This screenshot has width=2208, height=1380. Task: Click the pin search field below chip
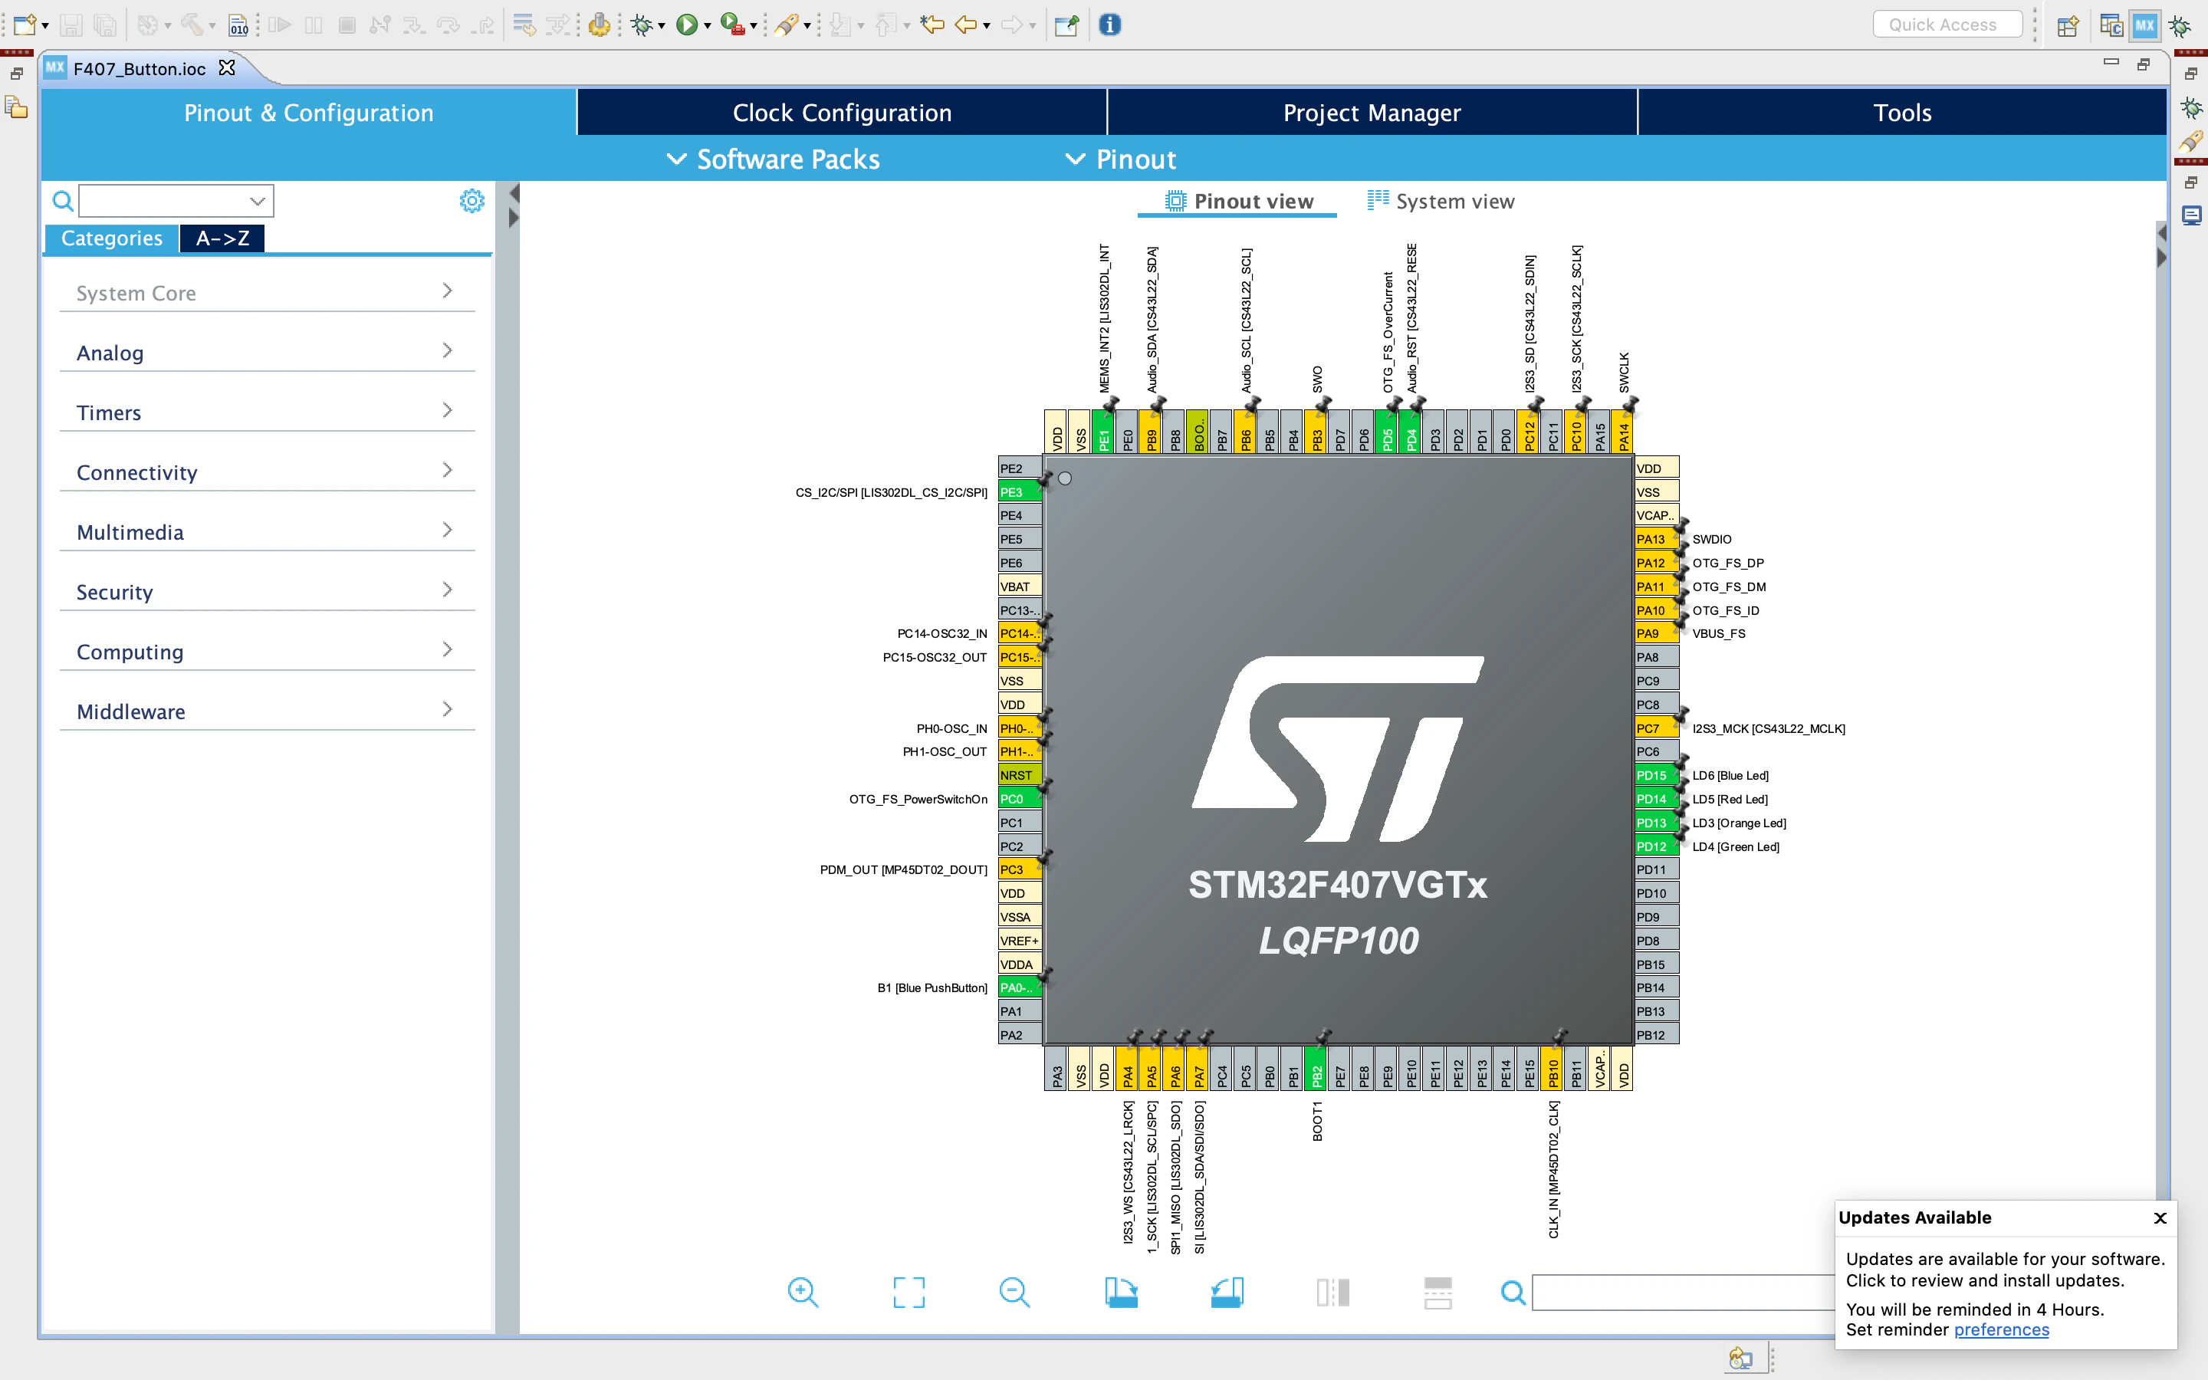(x=1681, y=1293)
